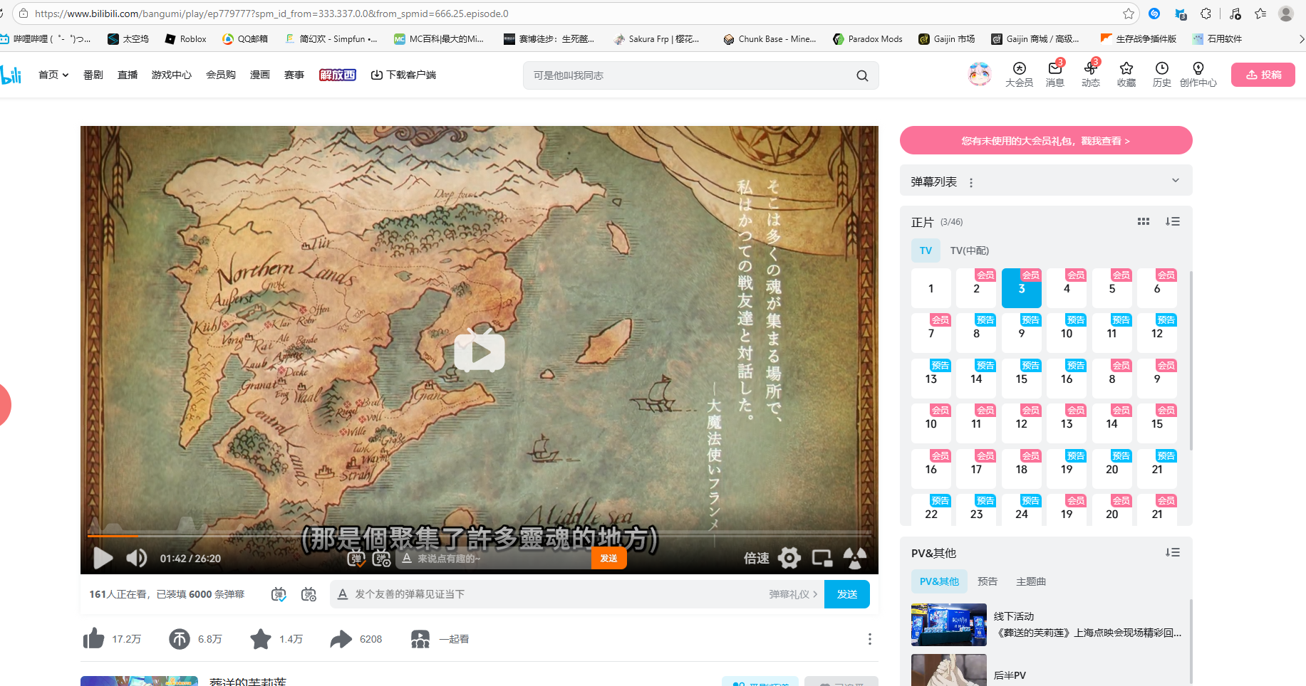Favorite the video with the star icon

261,639
